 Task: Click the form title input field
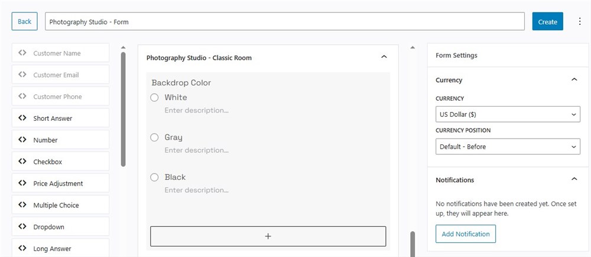(x=284, y=22)
